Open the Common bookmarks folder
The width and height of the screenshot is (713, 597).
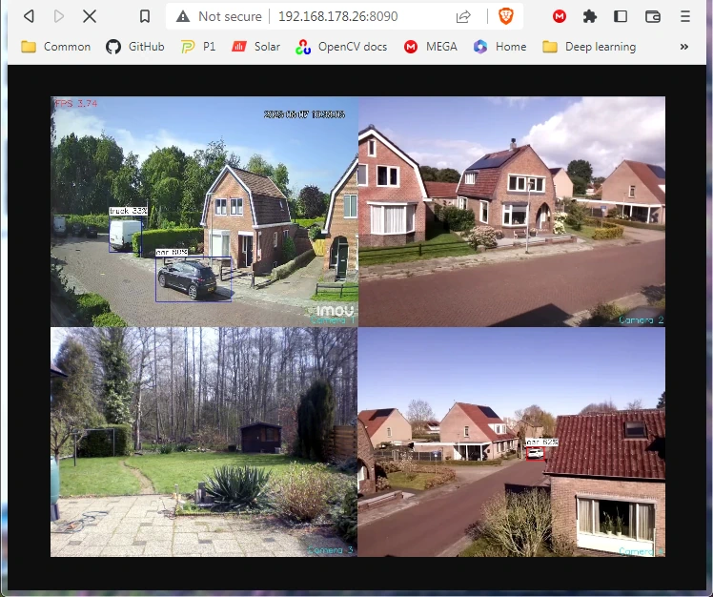56,47
